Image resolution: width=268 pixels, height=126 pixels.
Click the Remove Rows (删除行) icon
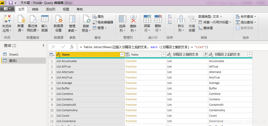[x=158, y=19]
